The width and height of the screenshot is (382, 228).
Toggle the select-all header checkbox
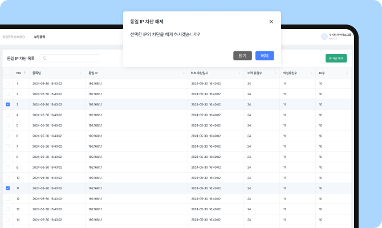[8, 73]
